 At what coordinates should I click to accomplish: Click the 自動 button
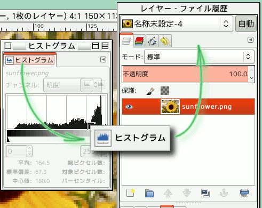[x=246, y=23]
